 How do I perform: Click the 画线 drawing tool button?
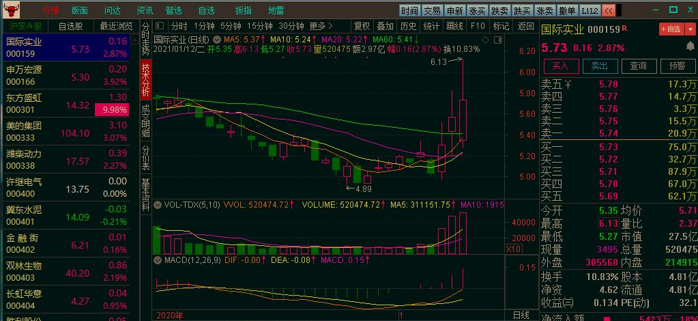454,26
